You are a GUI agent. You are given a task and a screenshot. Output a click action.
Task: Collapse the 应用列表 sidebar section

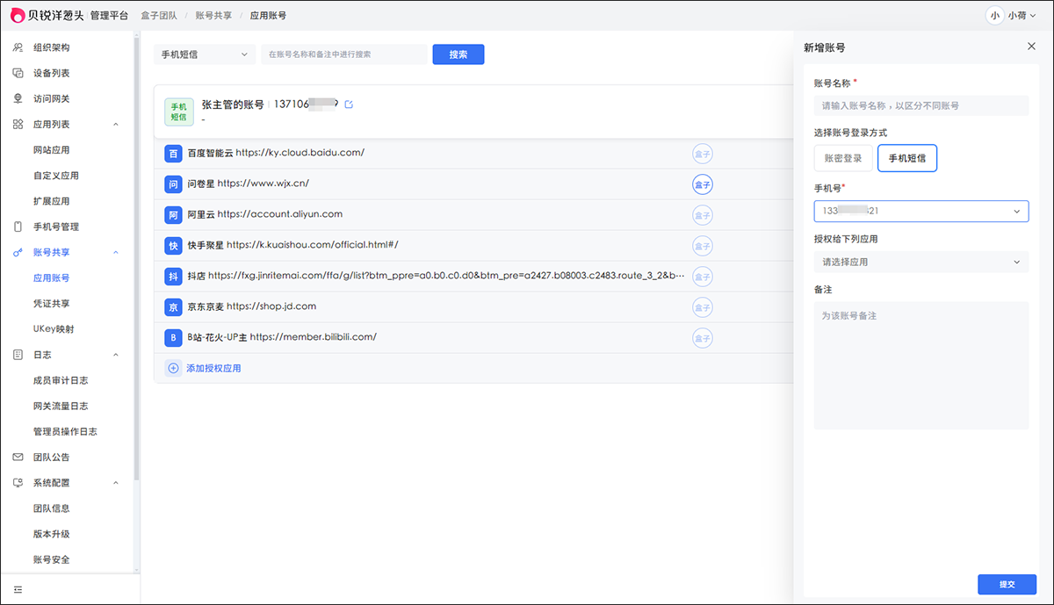click(x=116, y=125)
